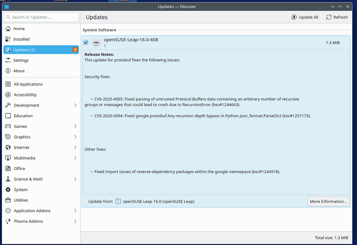Screen dimensions: 357x245
Task: Uncheck the openSUSE-Leap-16.0-408 update checkbox
Action: pos(86,42)
